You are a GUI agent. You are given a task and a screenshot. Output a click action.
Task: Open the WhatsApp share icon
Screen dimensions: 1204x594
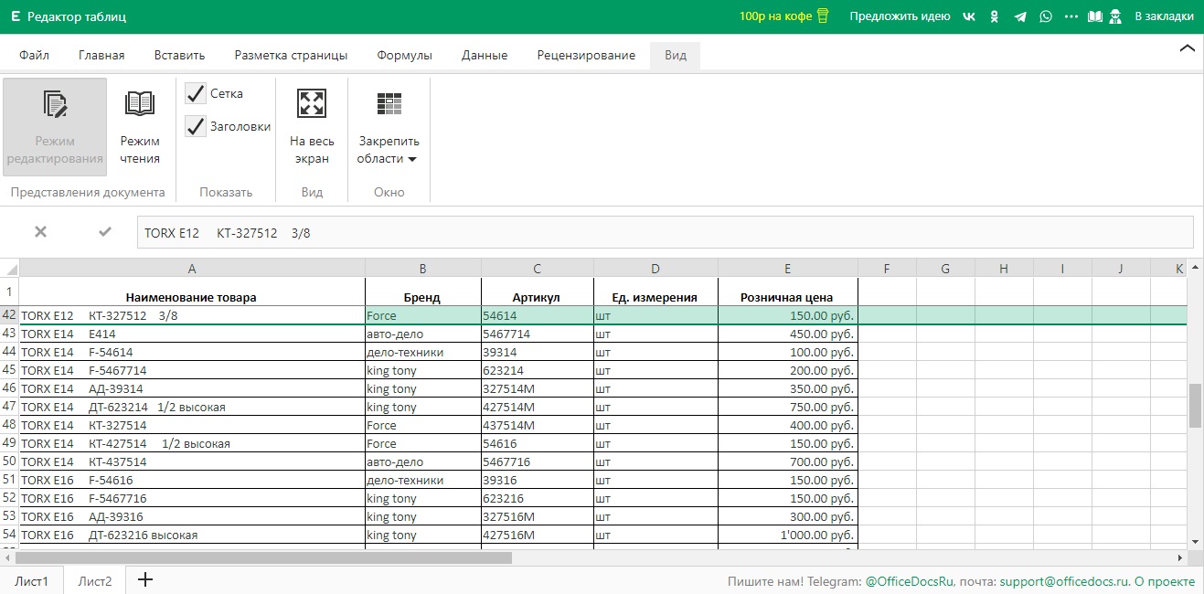pyautogui.click(x=1046, y=16)
